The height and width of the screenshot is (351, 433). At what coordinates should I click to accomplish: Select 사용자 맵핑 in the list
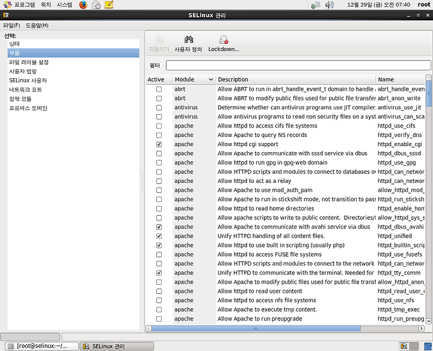[73, 71]
